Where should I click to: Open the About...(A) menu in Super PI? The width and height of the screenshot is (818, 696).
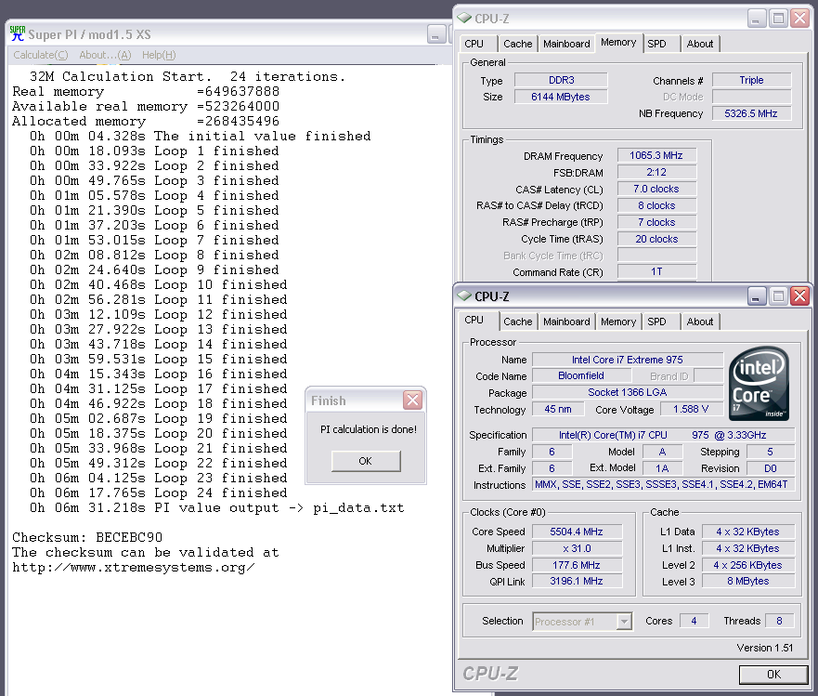point(105,55)
